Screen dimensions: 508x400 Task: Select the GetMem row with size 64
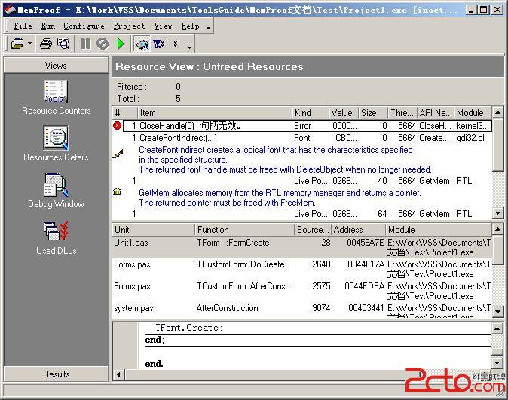tap(302, 214)
